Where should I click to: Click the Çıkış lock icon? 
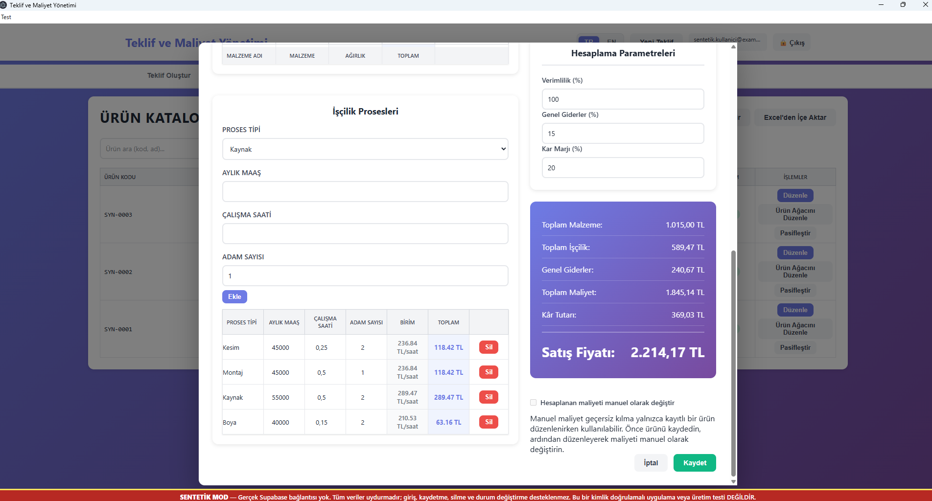pyautogui.click(x=783, y=43)
